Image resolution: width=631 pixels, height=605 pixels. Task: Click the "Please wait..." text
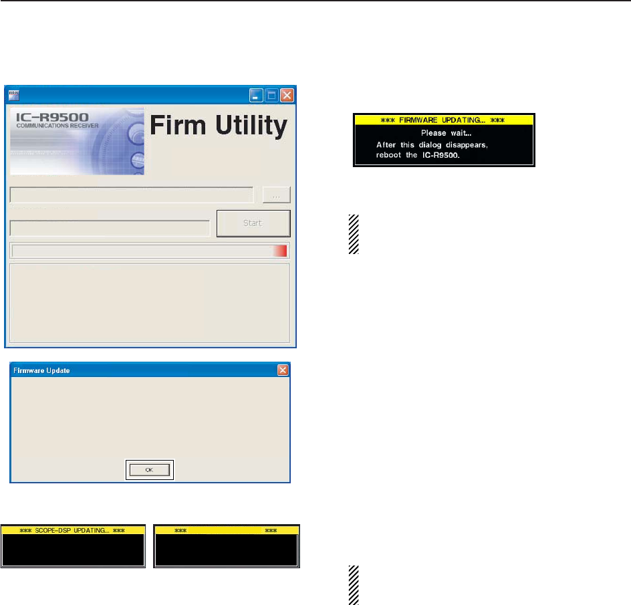coord(446,133)
